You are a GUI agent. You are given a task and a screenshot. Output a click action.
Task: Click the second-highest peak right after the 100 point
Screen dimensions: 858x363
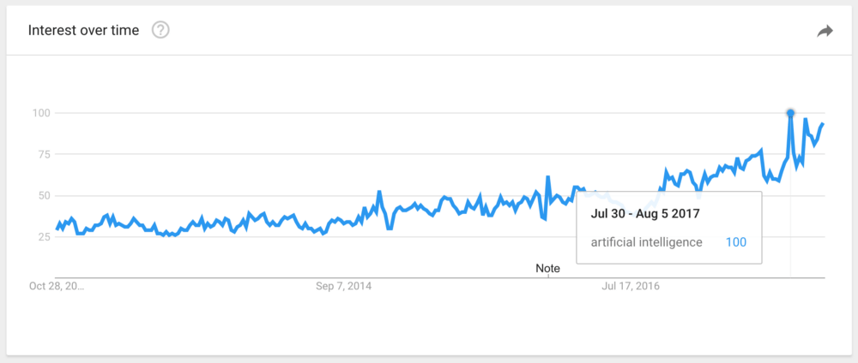tap(805, 119)
